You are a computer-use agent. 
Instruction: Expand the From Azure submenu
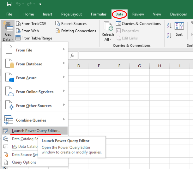[x=35, y=78]
